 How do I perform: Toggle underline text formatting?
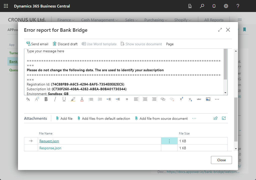tap(64, 99)
